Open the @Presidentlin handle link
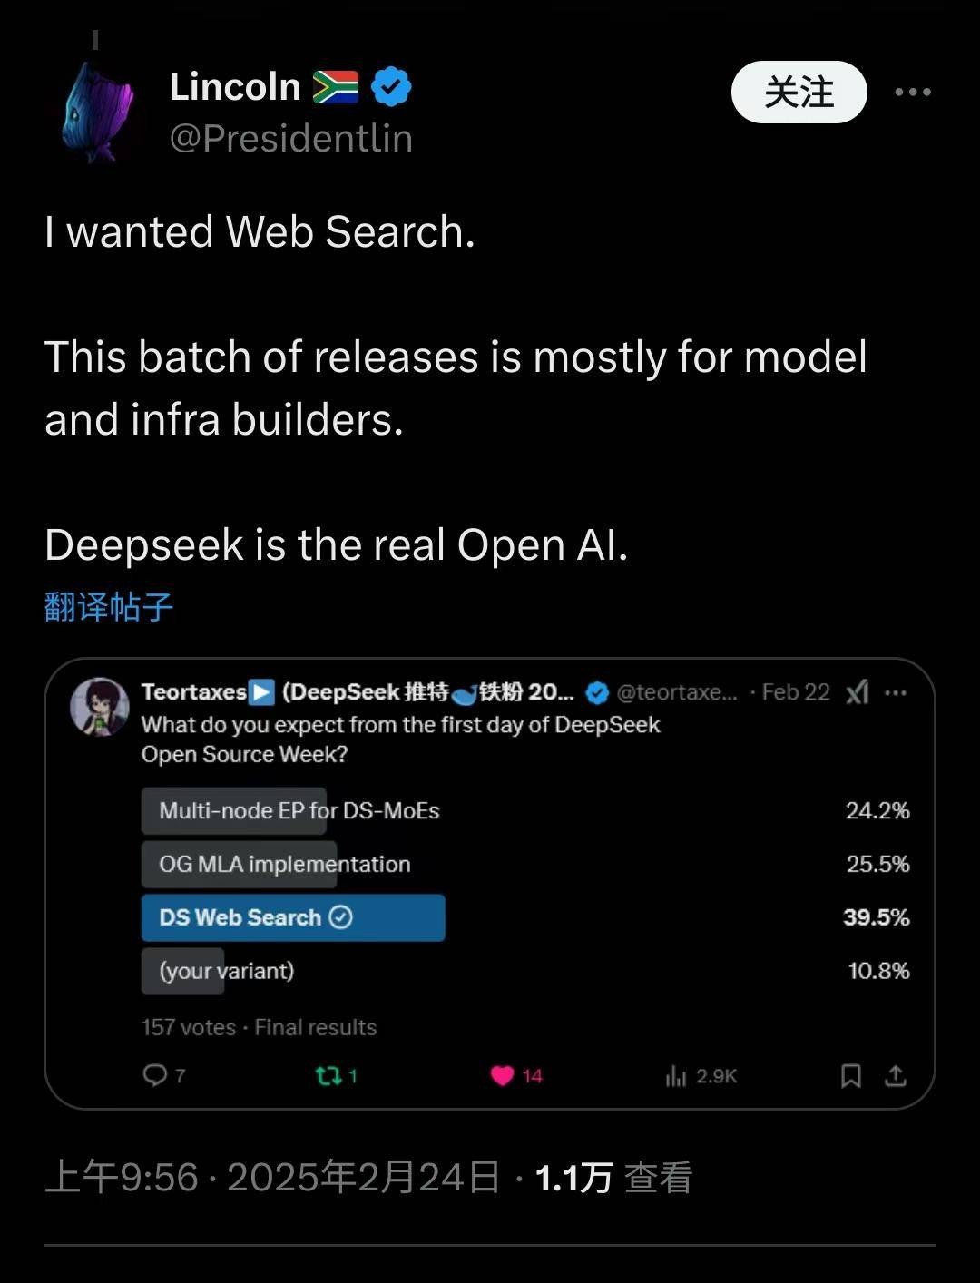This screenshot has height=1283, width=980. point(290,139)
